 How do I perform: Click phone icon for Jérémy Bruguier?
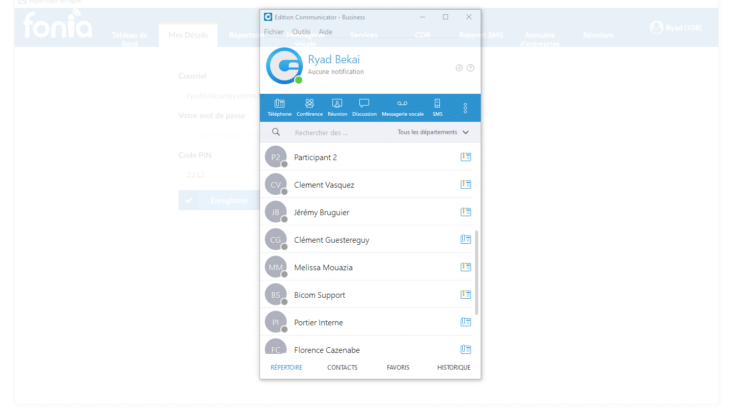466,212
